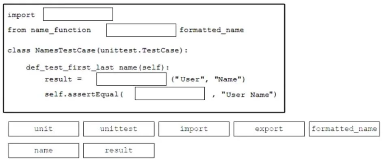383x160 pixels.
Task: Pick the 'import' answer tile
Action: (x=194, y=129)
